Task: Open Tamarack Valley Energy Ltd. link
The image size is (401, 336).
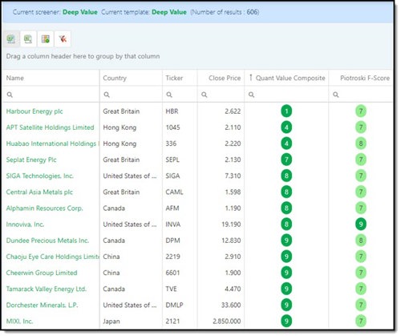Action: [47, 289]
